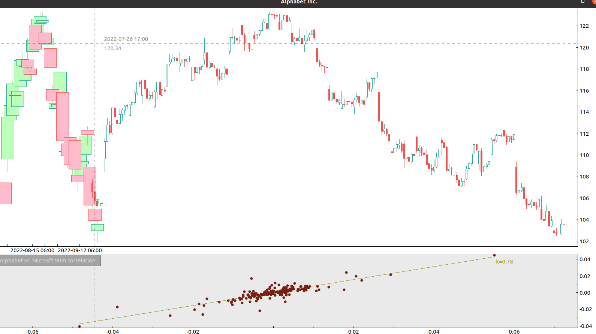This screenshot has width=596, height=334.
Task: Click the -0.04 tick on scatter horizontal axis
Action: tap(112, 331)
